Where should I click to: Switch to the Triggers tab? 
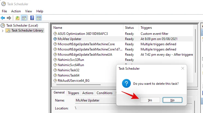pyautogui.click(x=73, y=93)
